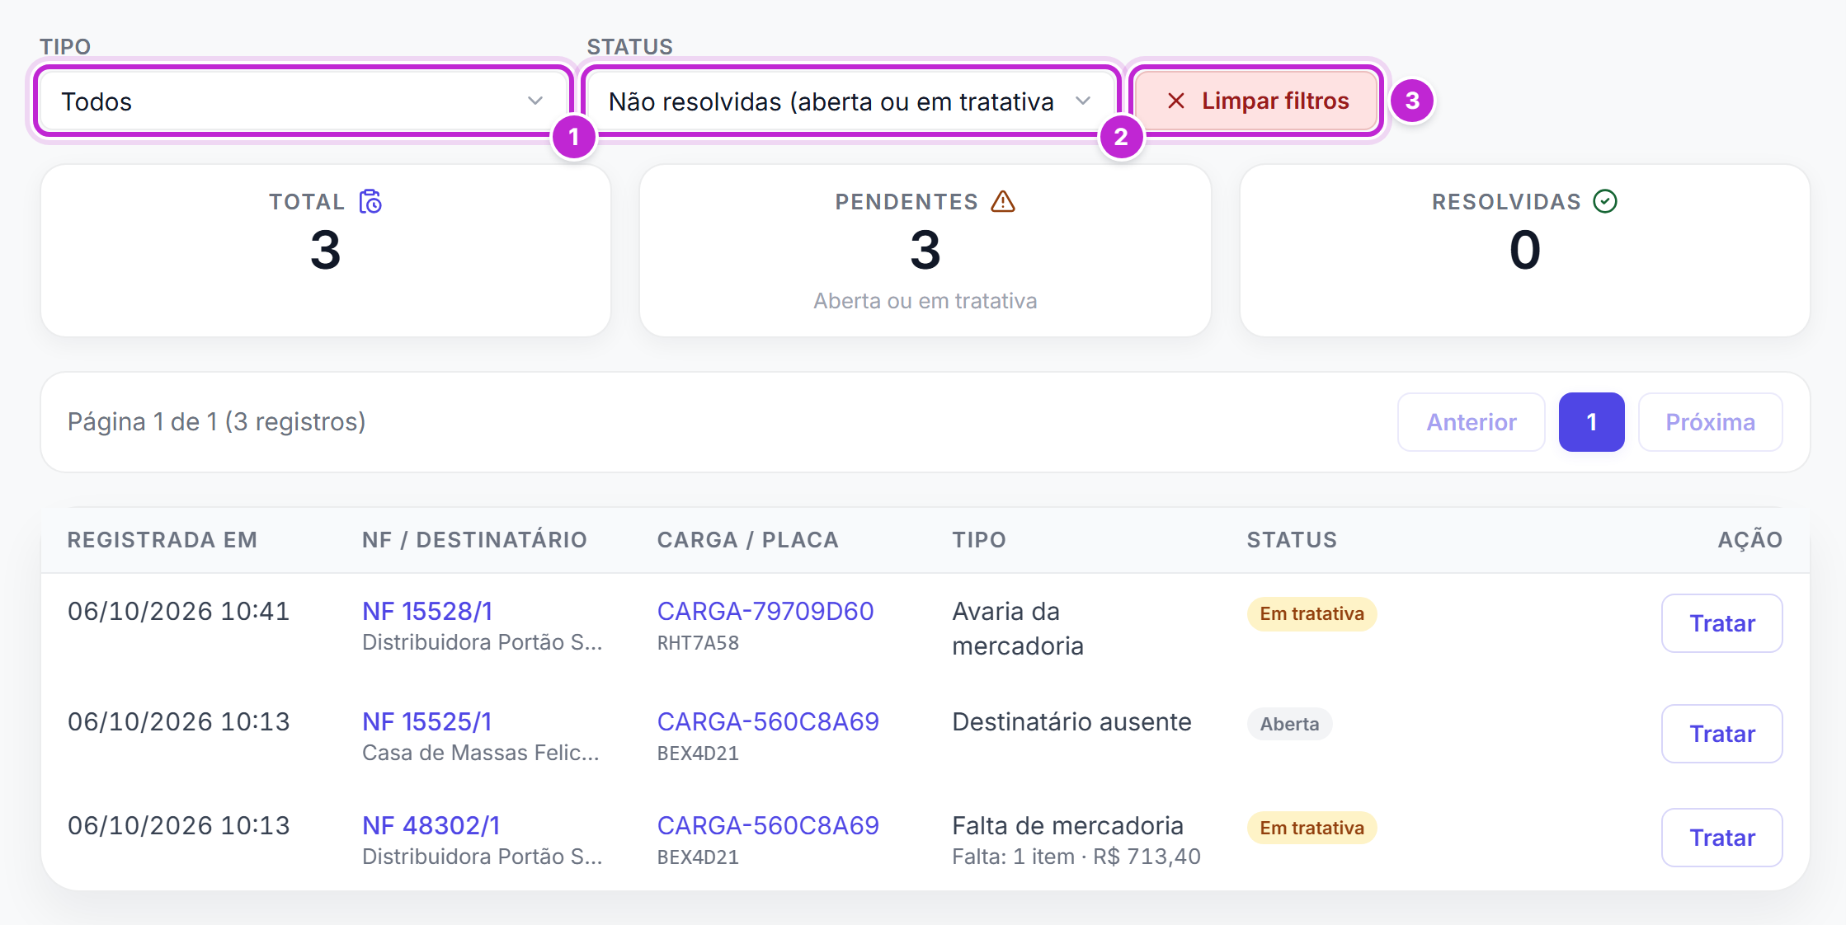The height and width of the screenshot is (925, 1846).
Task: Click the Status column header in the table
Action: pos(1292,540)
